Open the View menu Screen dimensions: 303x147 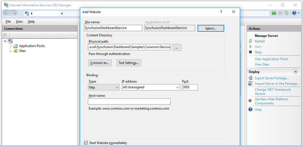(x=19, y=22)
